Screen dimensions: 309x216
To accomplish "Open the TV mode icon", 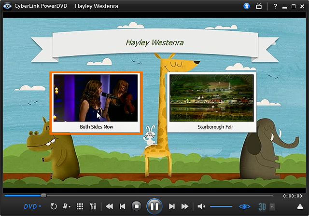I will (259, 6).
